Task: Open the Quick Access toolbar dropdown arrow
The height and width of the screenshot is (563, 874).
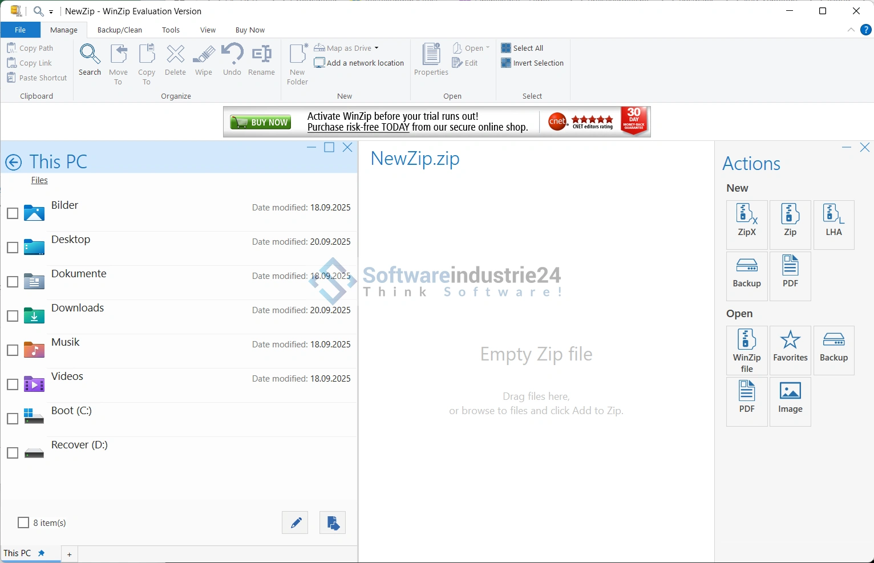Action: [51, 11]
